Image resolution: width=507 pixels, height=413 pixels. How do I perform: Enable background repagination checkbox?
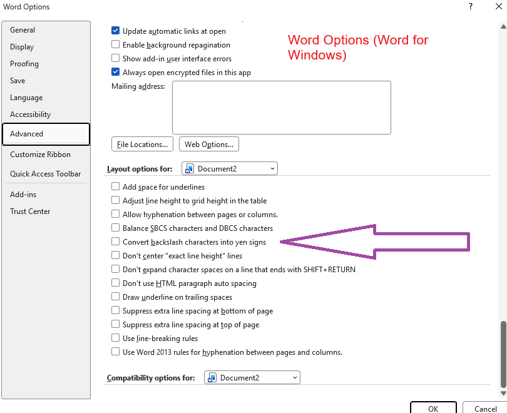(x=115, y=44)
